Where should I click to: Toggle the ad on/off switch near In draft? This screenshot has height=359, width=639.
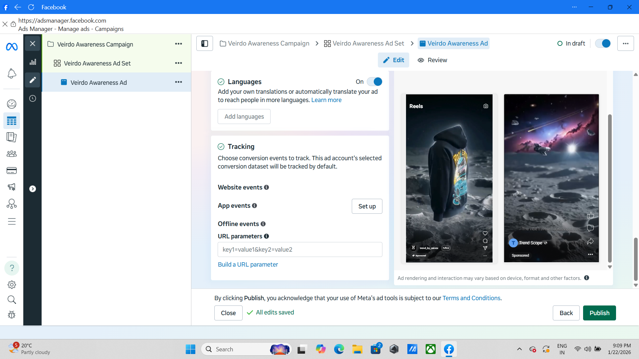click(603, 44)
